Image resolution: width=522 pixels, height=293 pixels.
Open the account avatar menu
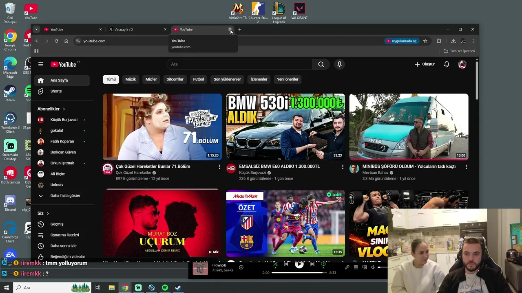(x=462, y=64)
